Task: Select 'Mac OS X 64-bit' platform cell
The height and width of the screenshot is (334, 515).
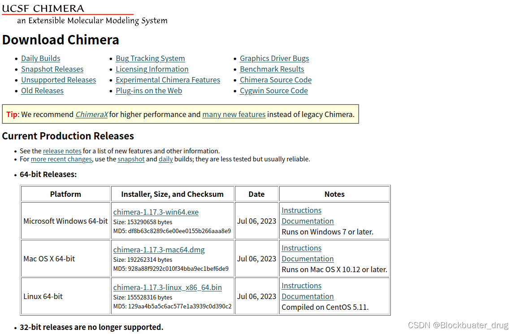Action: [66, 259]
